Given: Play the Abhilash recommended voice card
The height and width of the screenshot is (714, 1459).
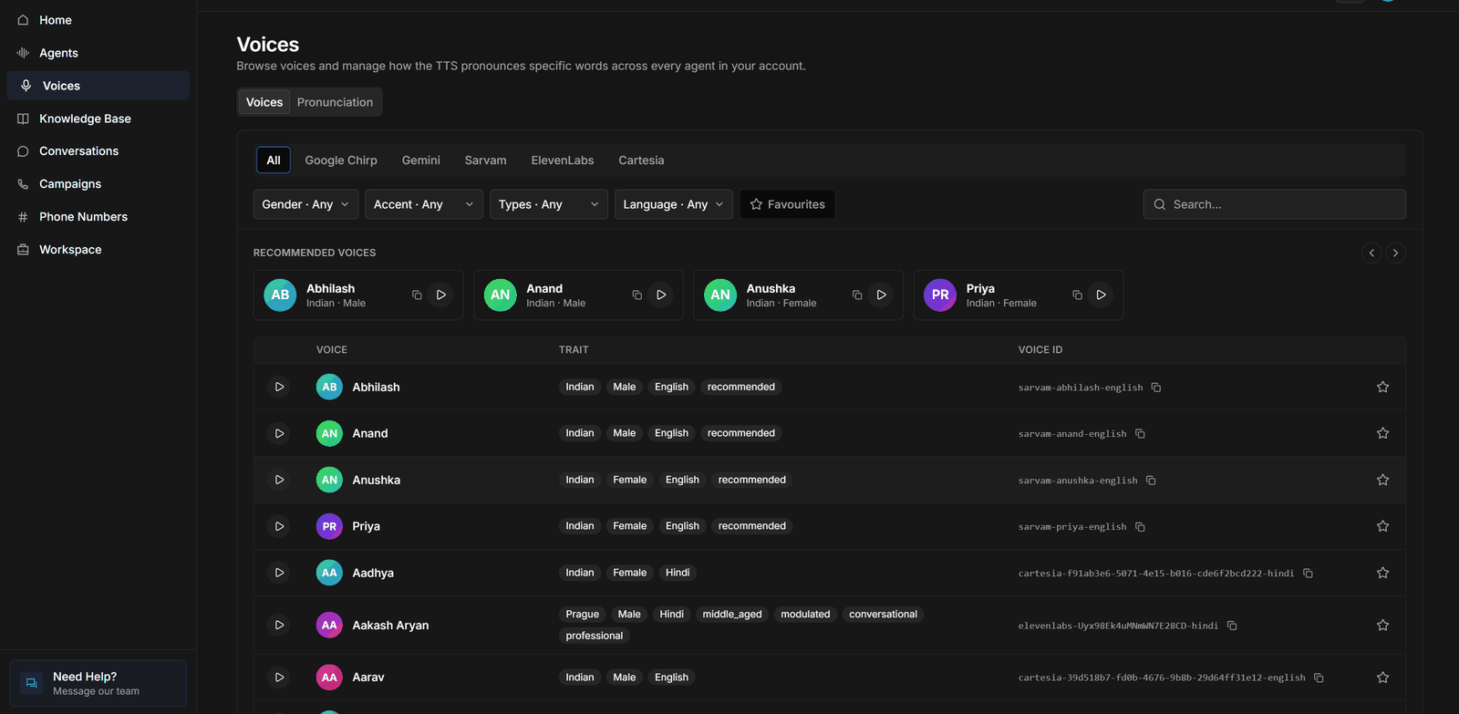Looking at the screenshot, I should (441, 295).
